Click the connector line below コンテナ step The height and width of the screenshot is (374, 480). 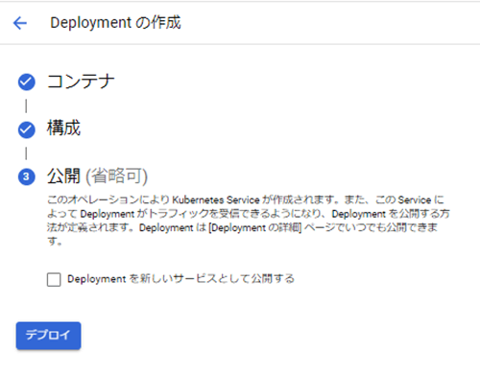tap(26, 105)
